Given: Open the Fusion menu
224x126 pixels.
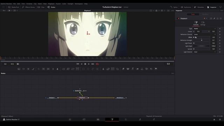Looking at the screenshot, I should tap(58, 4).
